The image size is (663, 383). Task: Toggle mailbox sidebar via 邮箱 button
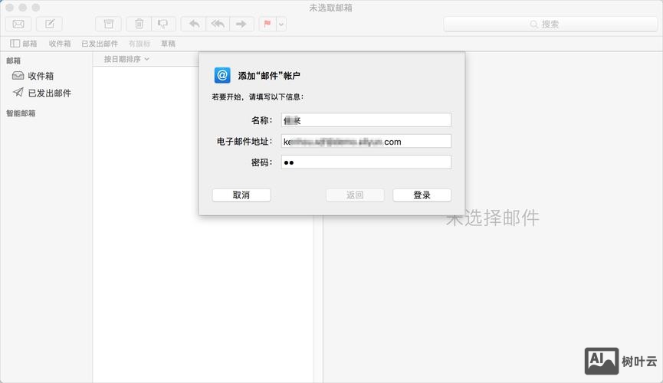[x=24, y=44]
